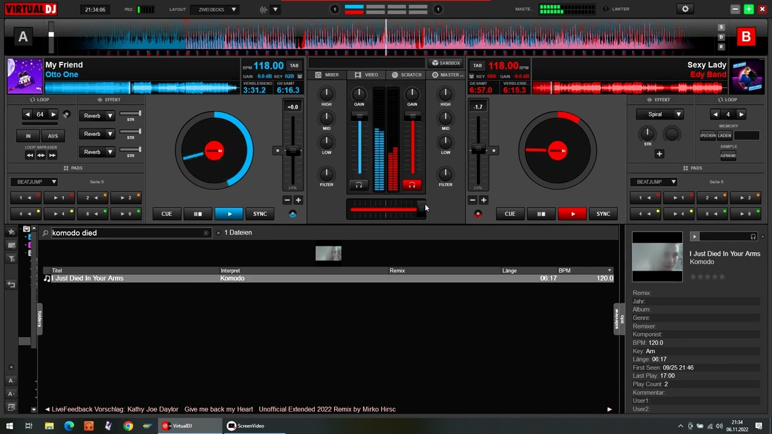Screen dimensions: 772x434
Task: Switch to MASTER tab
Action: point(447,75)
